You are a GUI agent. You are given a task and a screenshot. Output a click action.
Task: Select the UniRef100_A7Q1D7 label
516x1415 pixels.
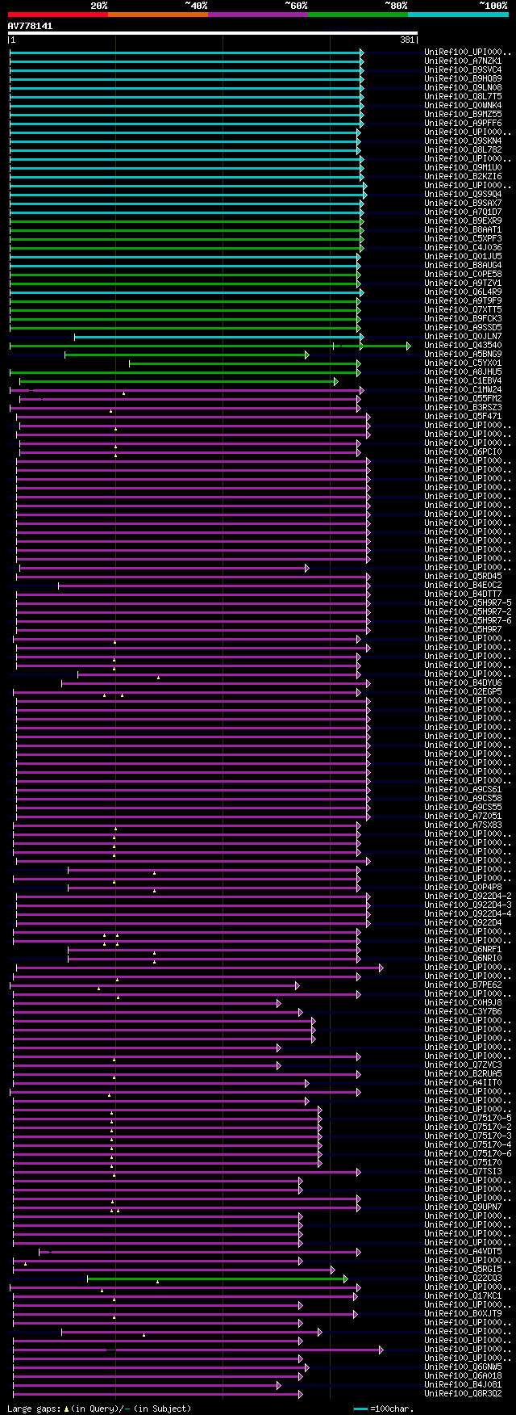point(463,212)
